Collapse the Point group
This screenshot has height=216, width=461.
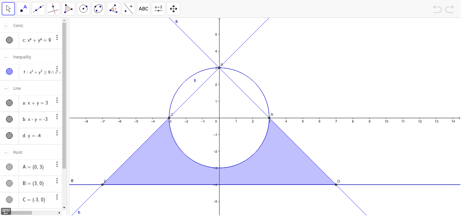pyautogui.click(x=6, y=153)
